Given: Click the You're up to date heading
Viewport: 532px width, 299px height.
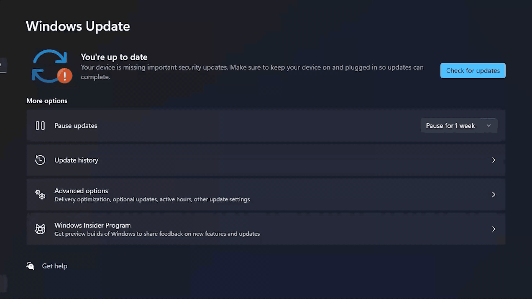Looking at the screenshot, I should pyautogui.click(x=114, y=57).
